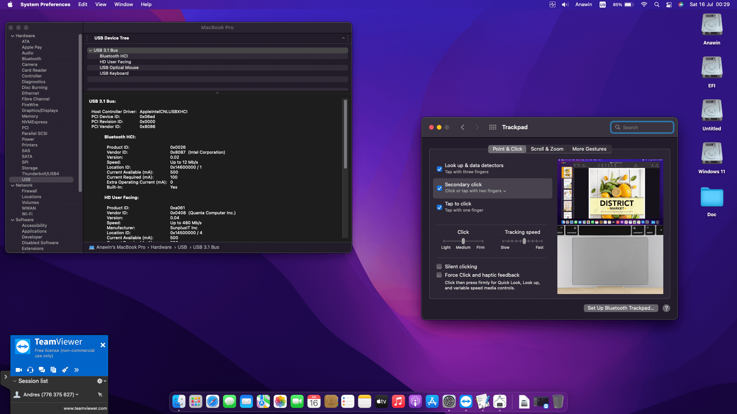Open the View menu

tap(101, 5)
